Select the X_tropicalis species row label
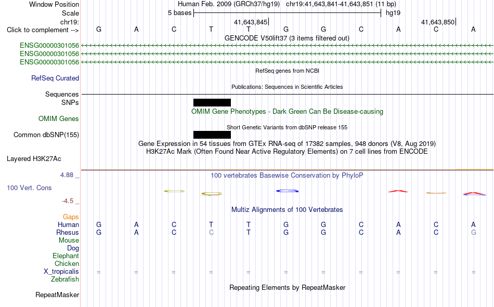Viewport: 494px width, 307px height. pyautogui.click(x=61, y=272)
